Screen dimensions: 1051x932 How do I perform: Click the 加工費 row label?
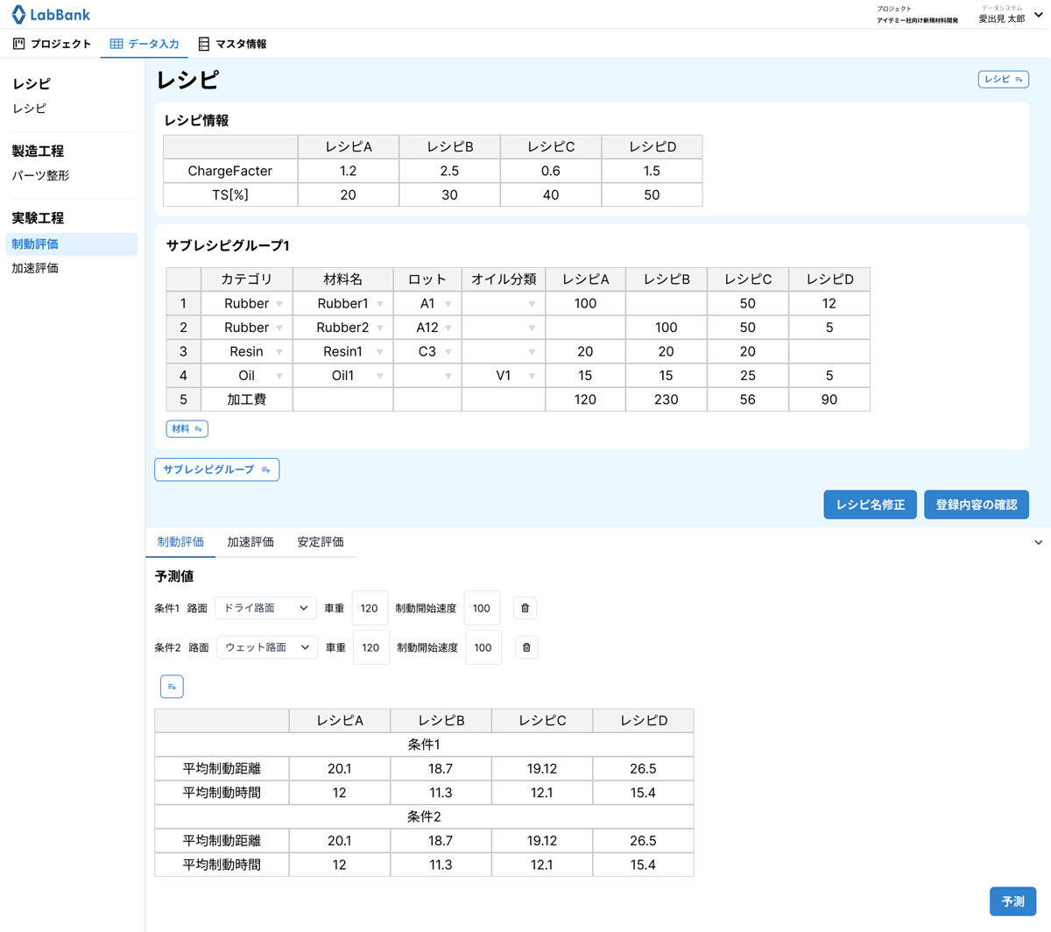pyautogui.click(x=247, y=399)
